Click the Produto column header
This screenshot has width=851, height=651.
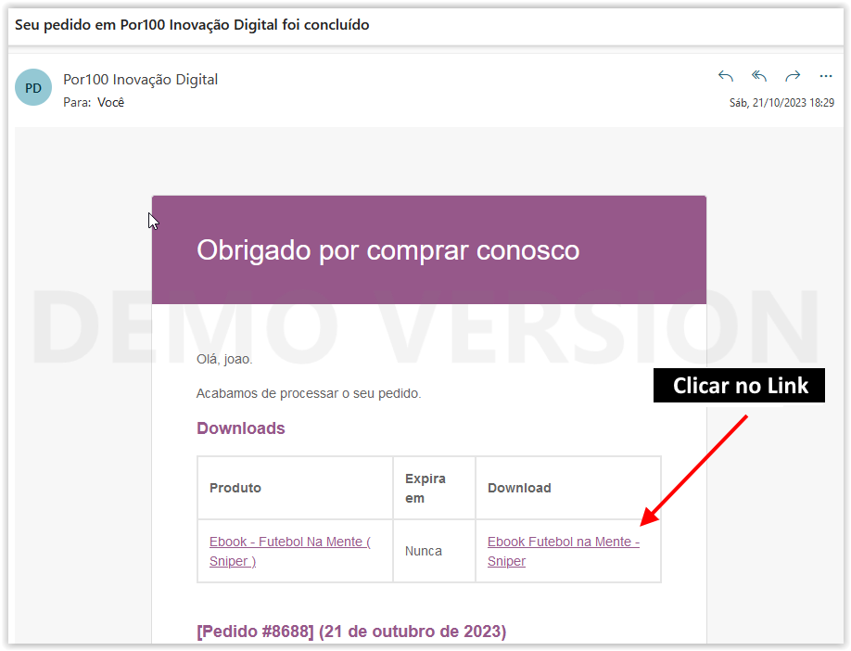pyautogui.click(x=235, y=488)
